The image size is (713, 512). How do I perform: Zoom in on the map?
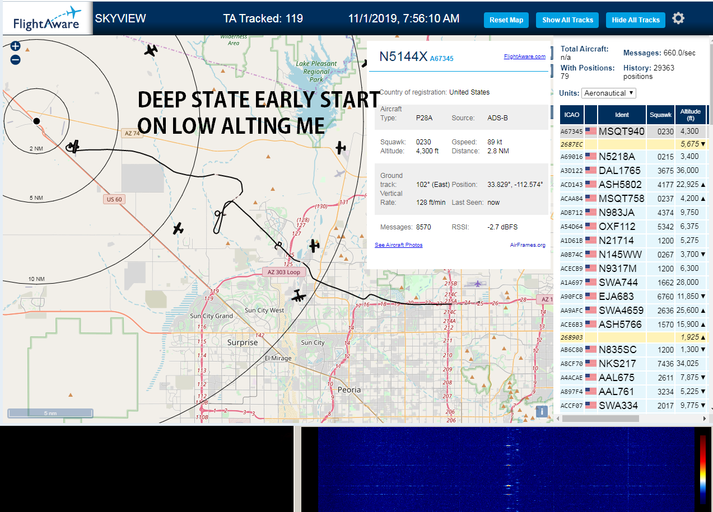(15, 46)
